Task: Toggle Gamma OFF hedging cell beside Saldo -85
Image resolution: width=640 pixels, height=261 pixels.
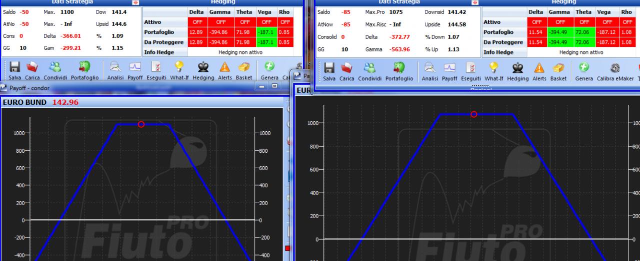Action: [x=560, y=22]
